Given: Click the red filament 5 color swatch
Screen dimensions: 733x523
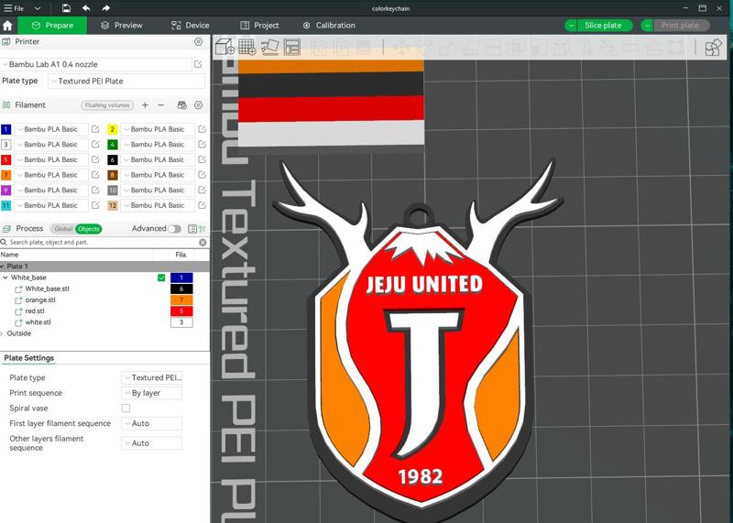Looking at the screenshot, I should tap(6, 160).
